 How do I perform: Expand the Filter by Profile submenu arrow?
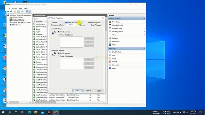tap(144, 25)
